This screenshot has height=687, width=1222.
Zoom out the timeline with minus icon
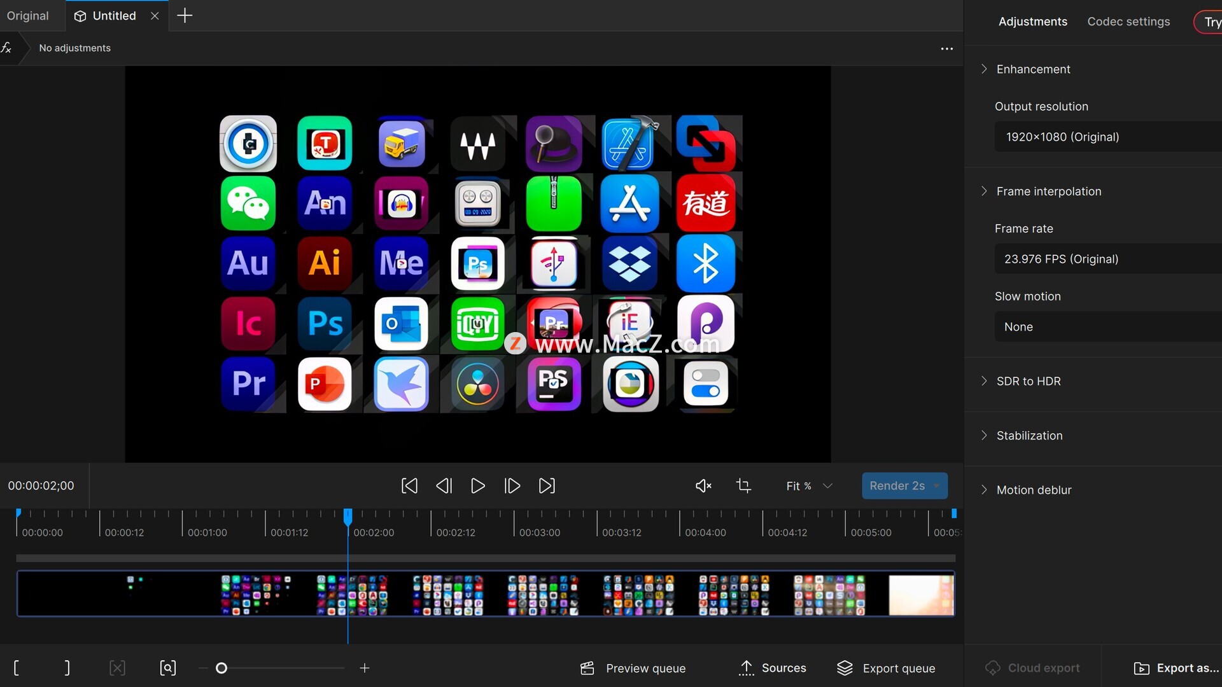pyautogui.click(x=203, y=668)
